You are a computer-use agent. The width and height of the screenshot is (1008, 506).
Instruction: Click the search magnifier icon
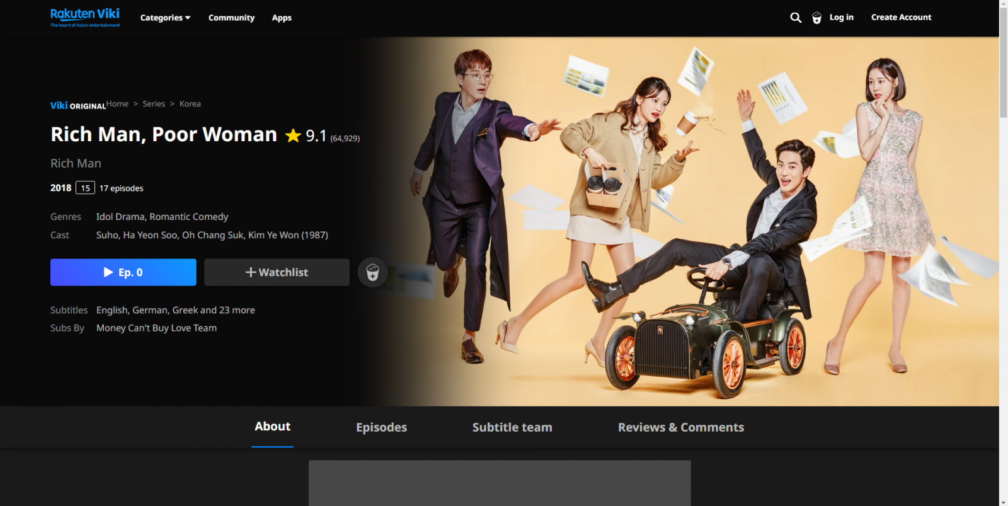point(796,18)
